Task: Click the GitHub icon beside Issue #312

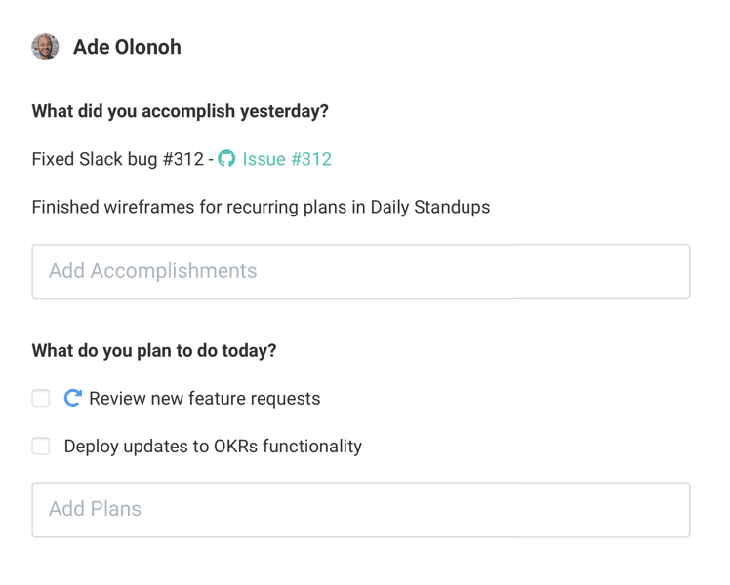Action: coord(226,159)
